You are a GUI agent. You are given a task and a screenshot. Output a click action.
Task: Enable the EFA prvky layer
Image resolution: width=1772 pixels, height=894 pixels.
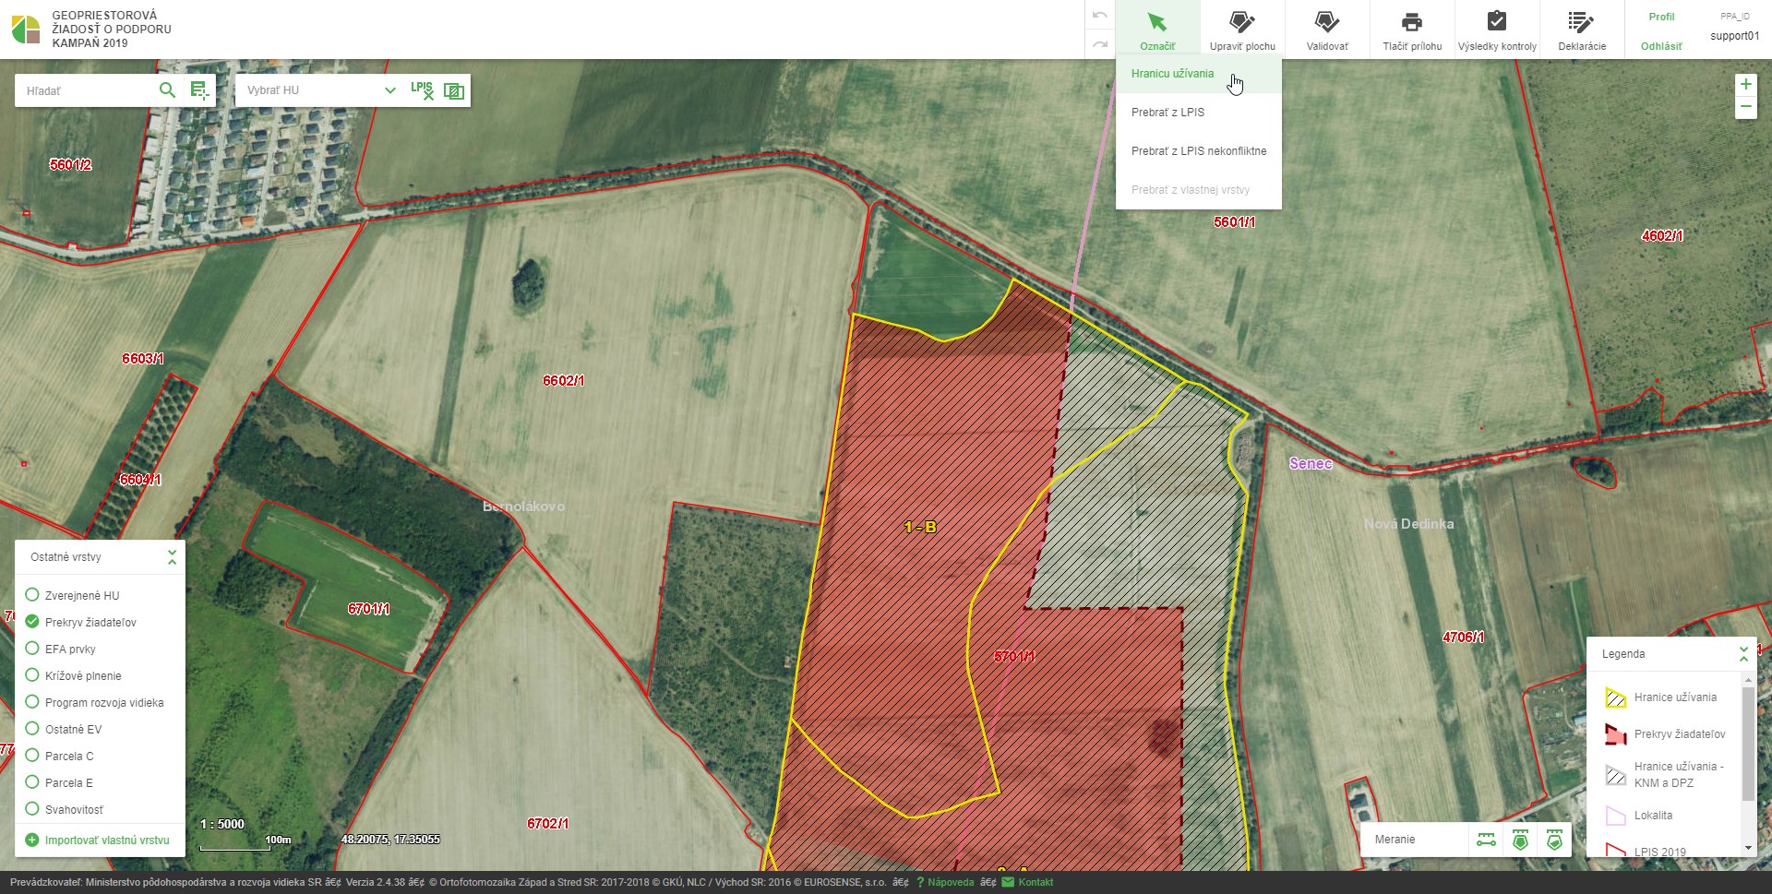[x=32, y=649]
